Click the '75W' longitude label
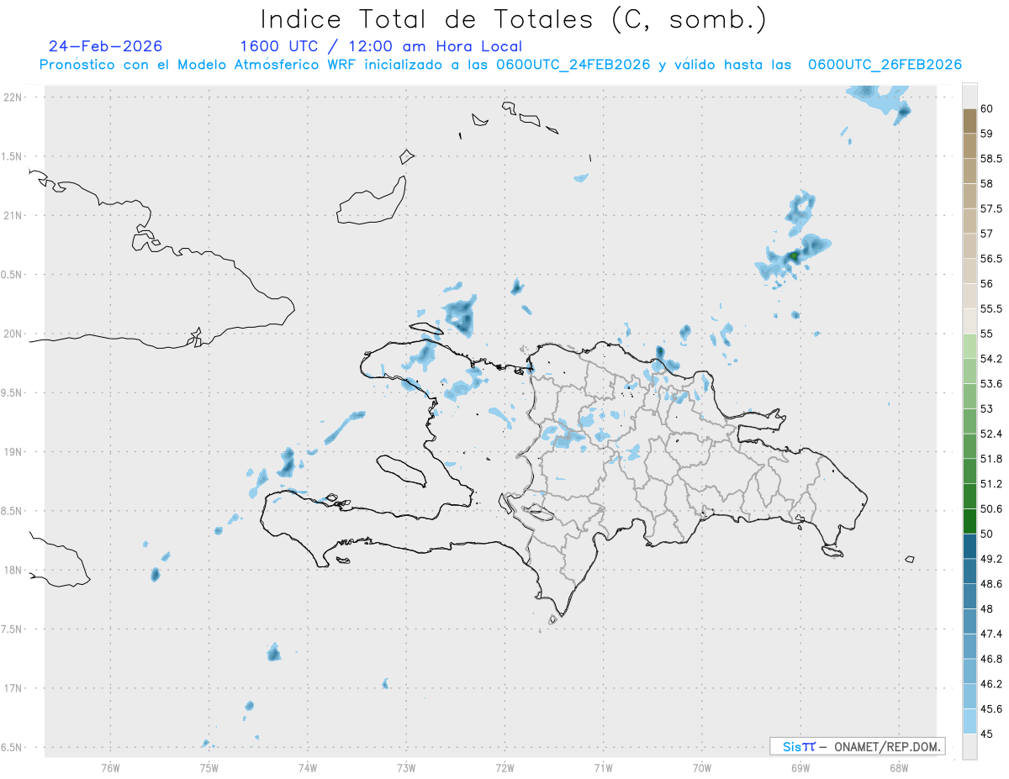Viewport: 1009px width, 779px height. (x=209, y=768)
